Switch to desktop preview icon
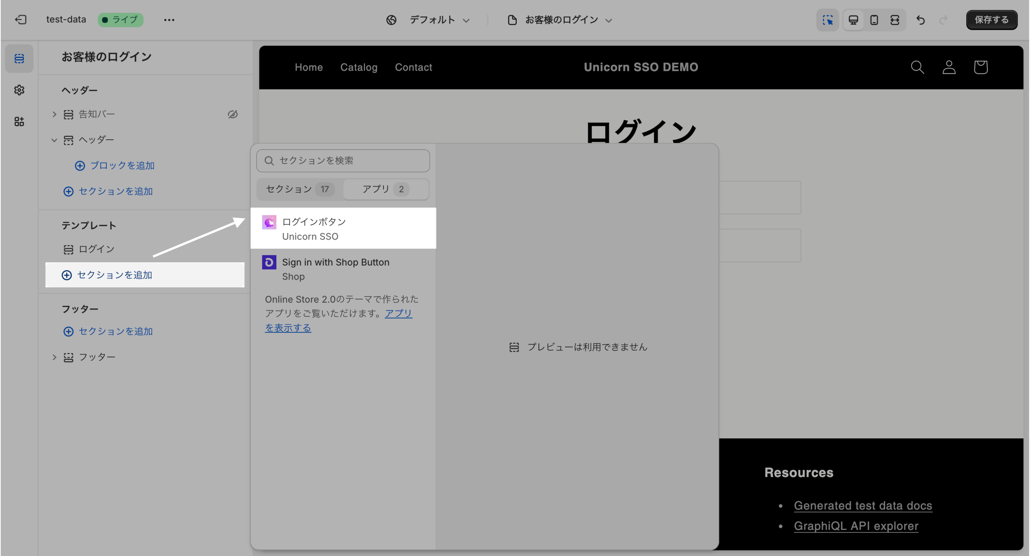1030x556 pixels. [853, 20]
